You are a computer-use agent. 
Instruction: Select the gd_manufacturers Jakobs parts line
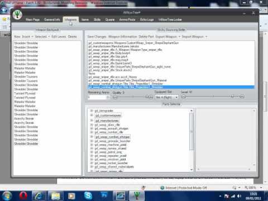tap(171, 46)
